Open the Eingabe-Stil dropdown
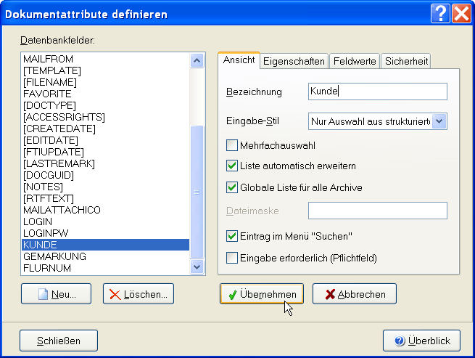The image size is (475, 358). tap(439, 121)
